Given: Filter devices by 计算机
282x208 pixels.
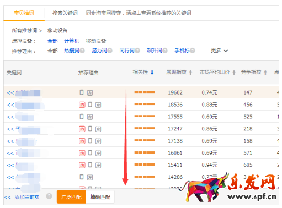Looking at the screenshot, I should tap(72, 41).
